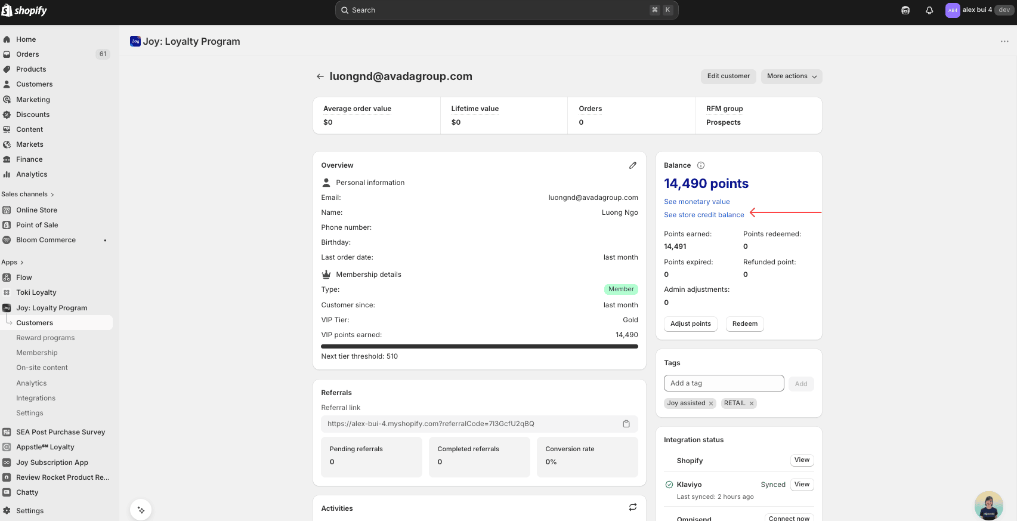Image resolution: width=1017 pixels, height=521 pixels.
Task: Click See monetary value link
Action: [697, 202]
